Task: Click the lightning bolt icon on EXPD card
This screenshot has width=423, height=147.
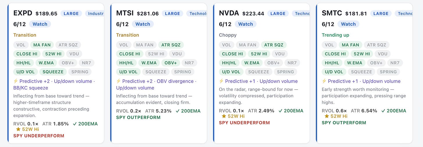Action: [15, 81]
